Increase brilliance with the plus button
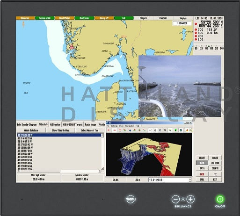The height and width of the screenshot is (216, 240). tap(190, 199)
